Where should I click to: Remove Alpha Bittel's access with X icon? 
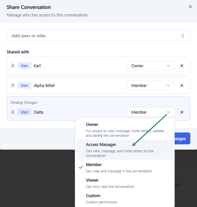[182, 85]
